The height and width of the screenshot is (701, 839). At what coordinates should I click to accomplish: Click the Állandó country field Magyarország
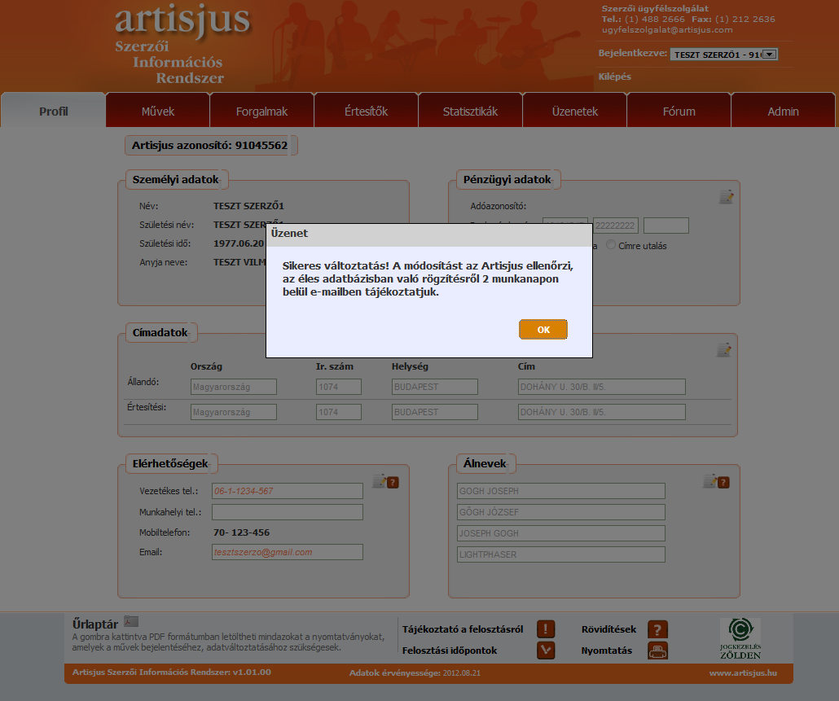(x=234, y=387)
